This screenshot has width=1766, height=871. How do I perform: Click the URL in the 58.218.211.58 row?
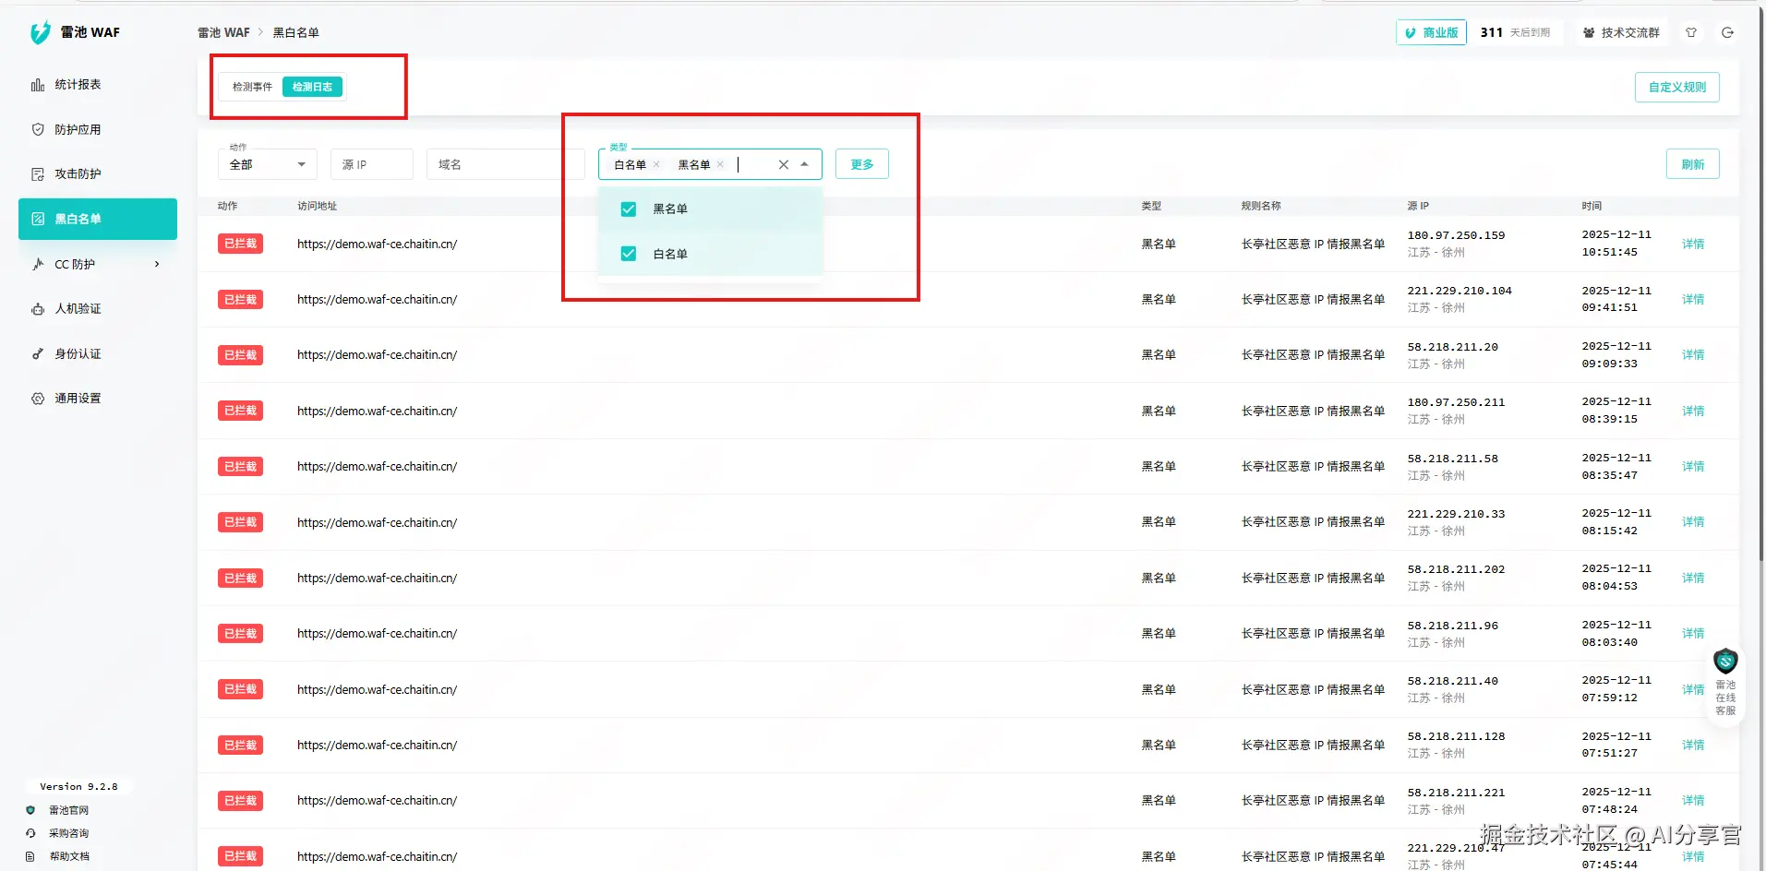(x=377, y=467)
